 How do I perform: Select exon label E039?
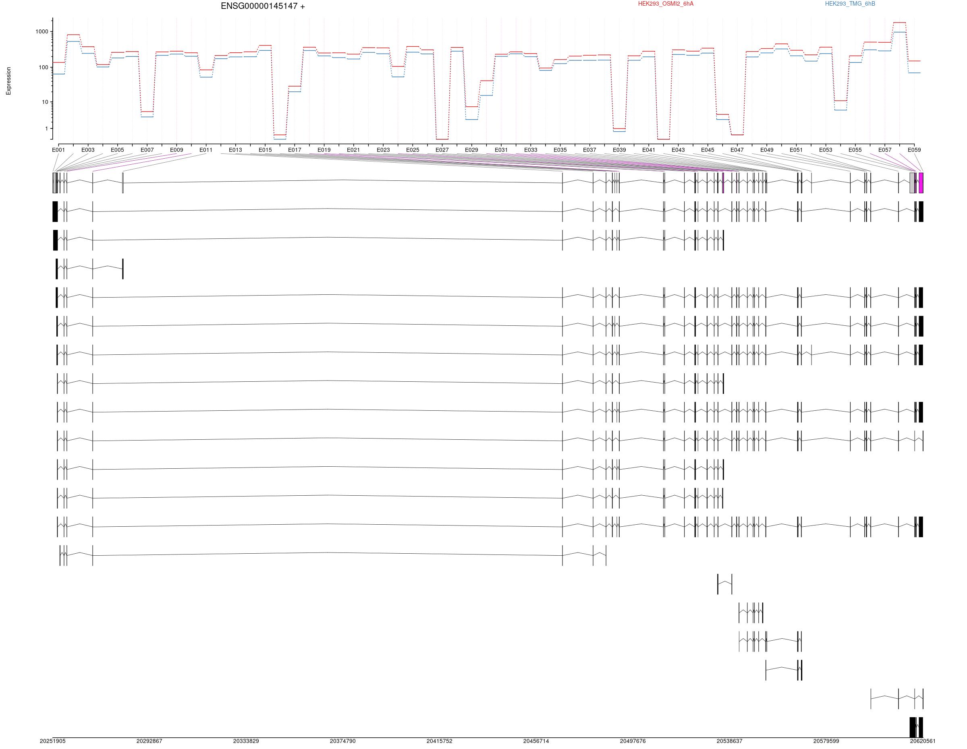pyautogui.click(x=619, y=150)
